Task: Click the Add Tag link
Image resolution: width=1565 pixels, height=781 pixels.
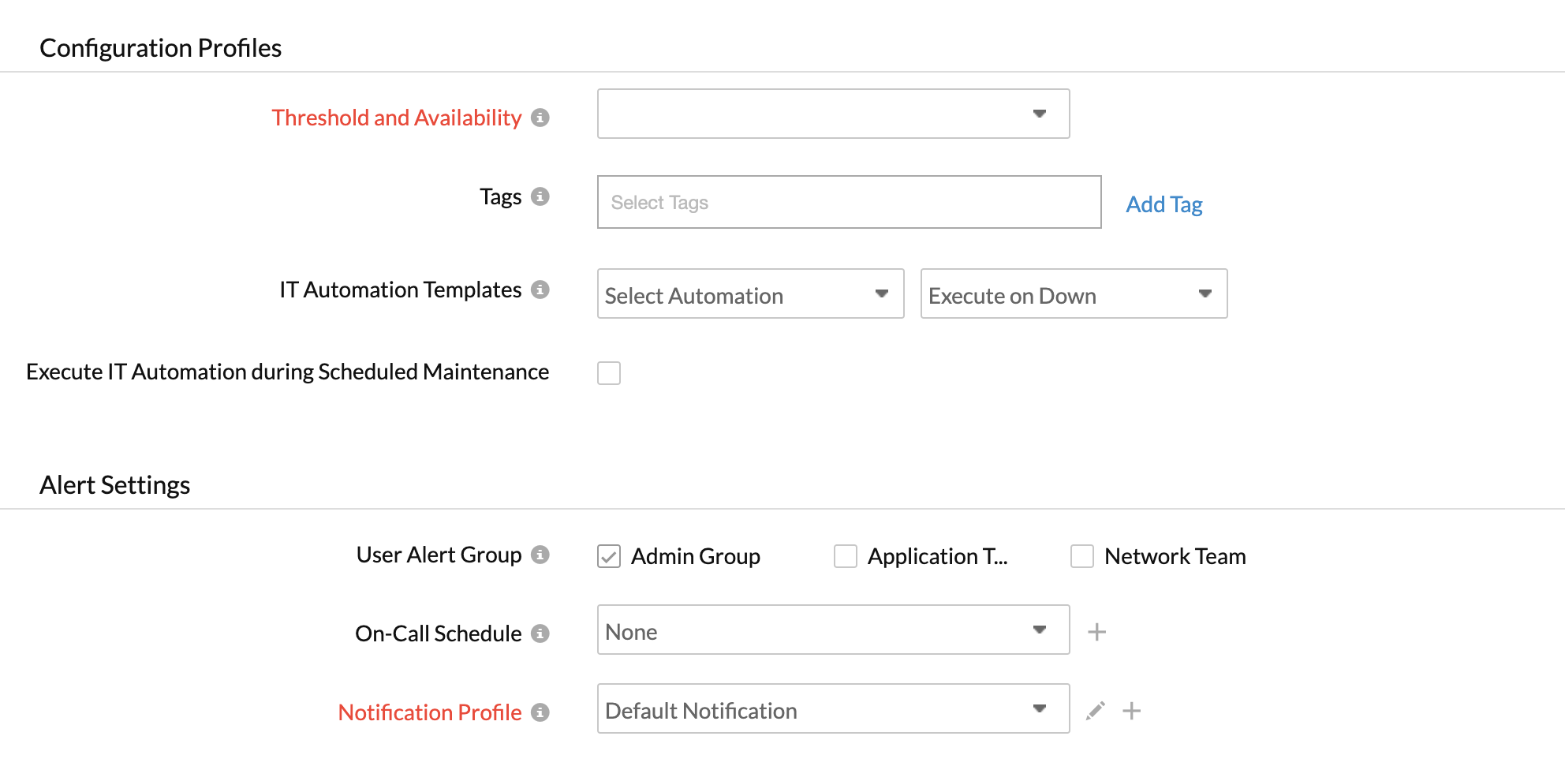Action: pyautogui.click(x=1163, y=204)
